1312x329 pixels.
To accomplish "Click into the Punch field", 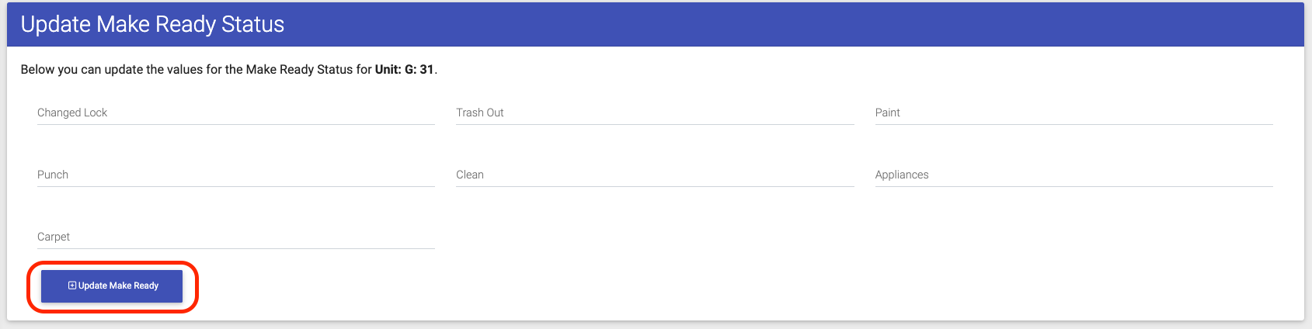I will (x=236, y=175).
